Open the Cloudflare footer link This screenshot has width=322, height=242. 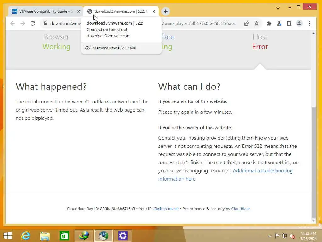point(241,209)
